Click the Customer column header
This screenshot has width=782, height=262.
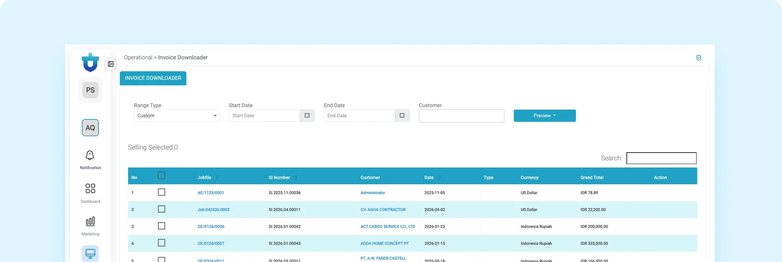(370, 177)
